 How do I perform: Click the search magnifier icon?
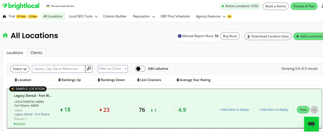(89, 69)
